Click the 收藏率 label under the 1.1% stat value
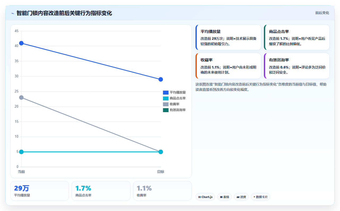Viewport: 340px width, 211px height. tap(142, 195)
